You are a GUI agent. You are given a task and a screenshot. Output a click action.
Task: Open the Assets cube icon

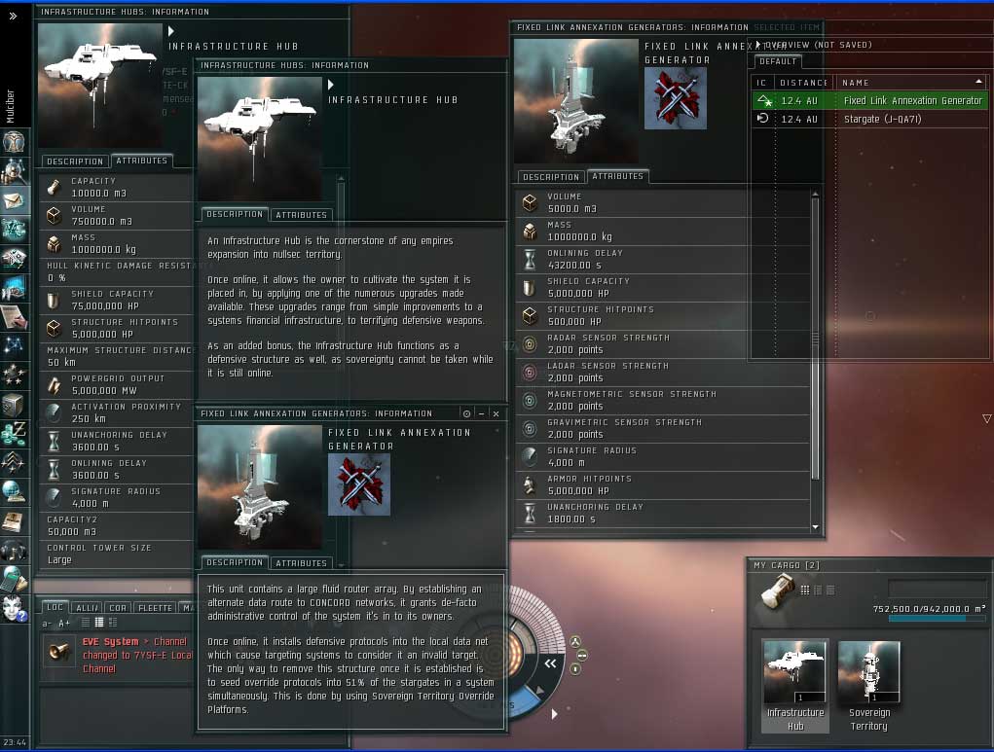[x=14, y=404]
